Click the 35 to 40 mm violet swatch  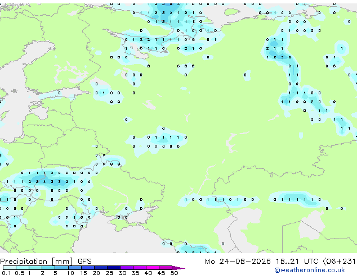click(139, 268)
